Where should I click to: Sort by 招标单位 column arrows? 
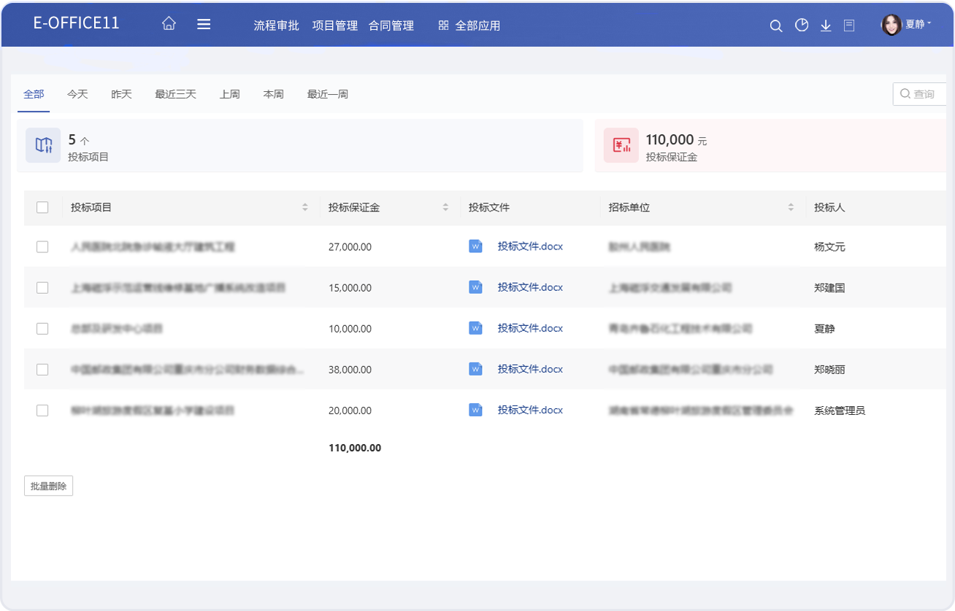coord(791,208)
